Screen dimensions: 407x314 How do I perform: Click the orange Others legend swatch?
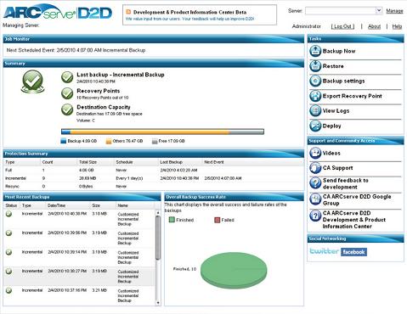(x=109, y=141)
